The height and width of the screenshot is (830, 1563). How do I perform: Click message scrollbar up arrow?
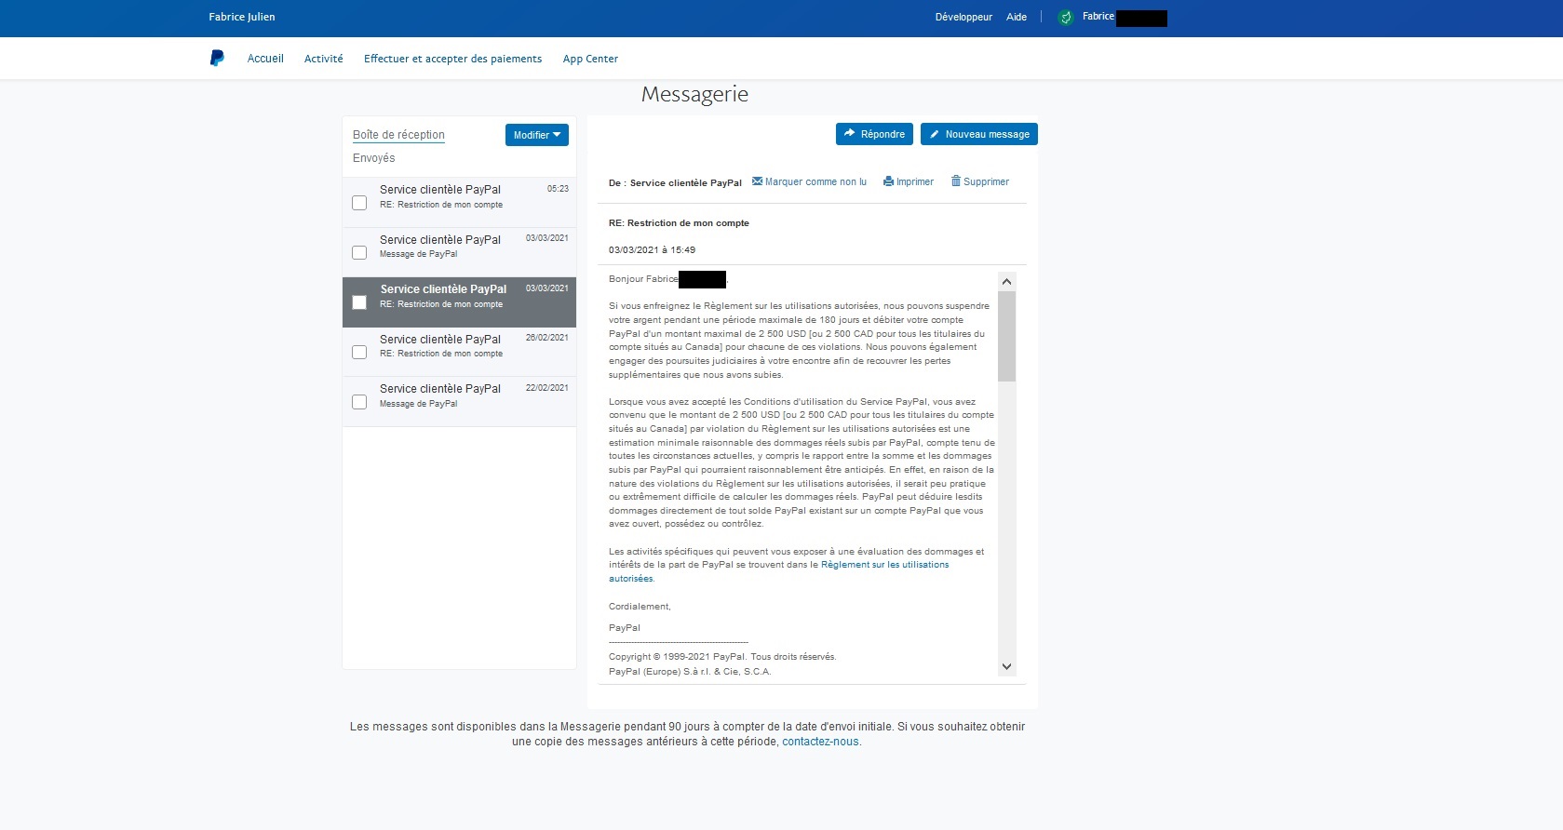point(1006,281)
